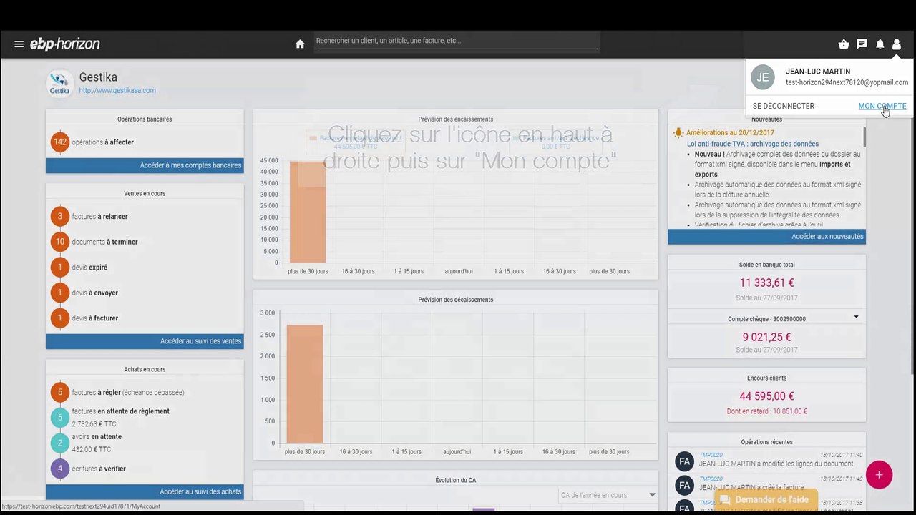Click the encaissements plus de 30 jours bar
916x515 pixels.
tap(308, 212)
